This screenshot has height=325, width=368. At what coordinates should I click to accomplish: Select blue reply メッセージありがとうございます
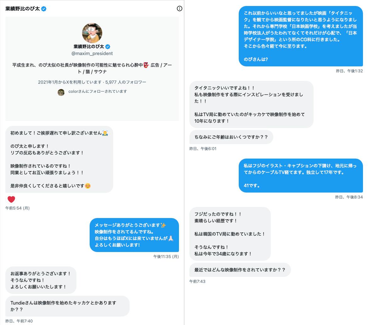coord(134,235)
